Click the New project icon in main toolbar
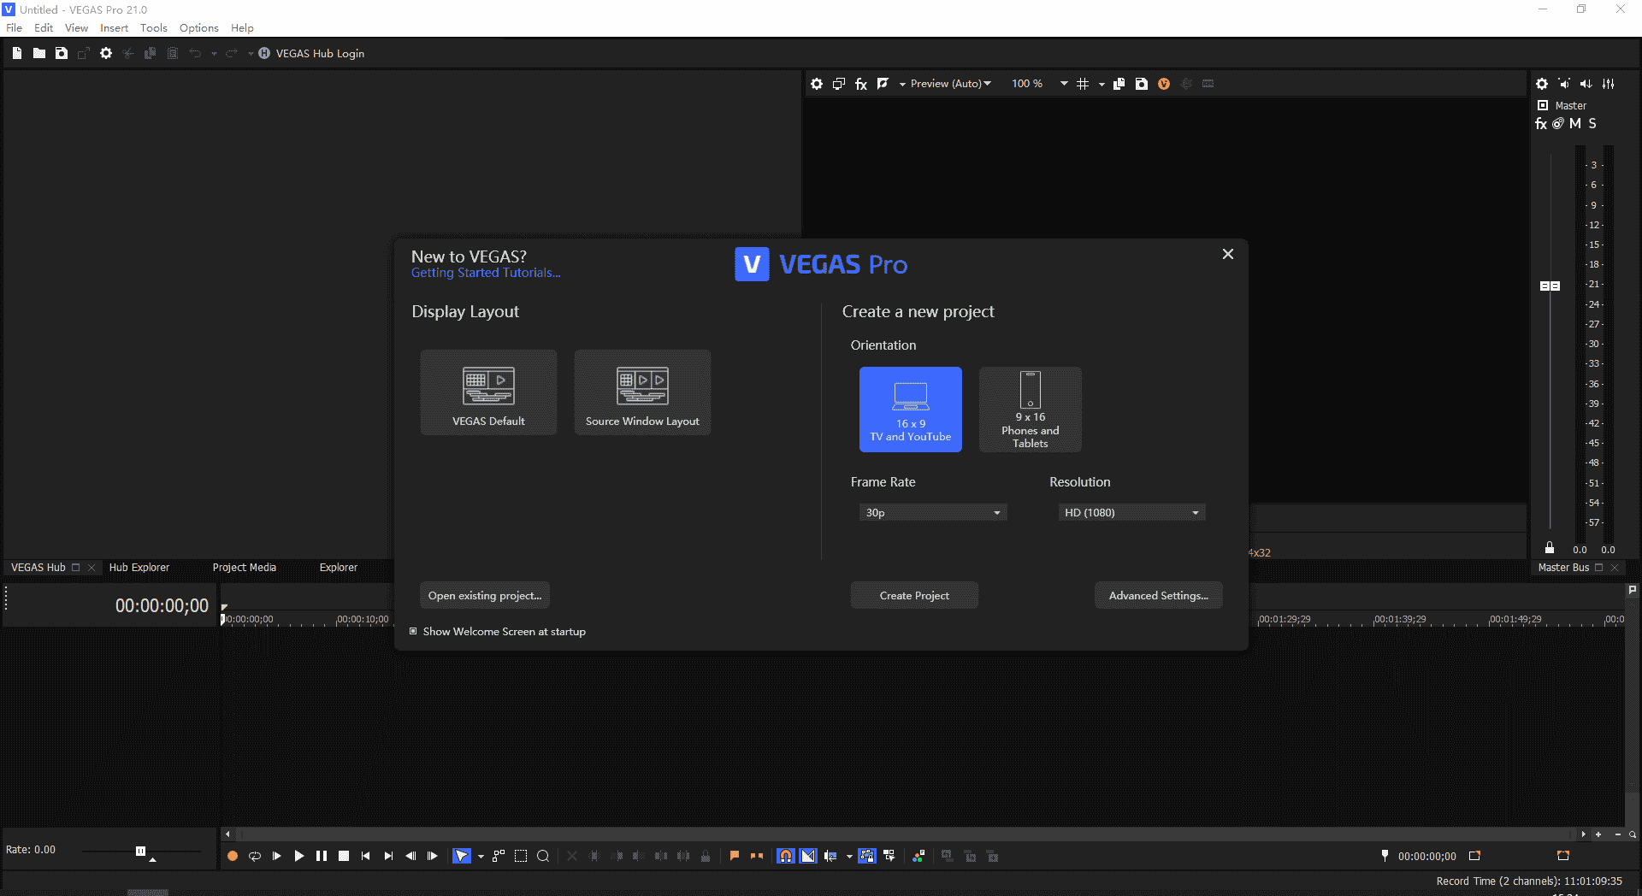The width and height of the screenshot is (1642, 896). coord(17,53)
